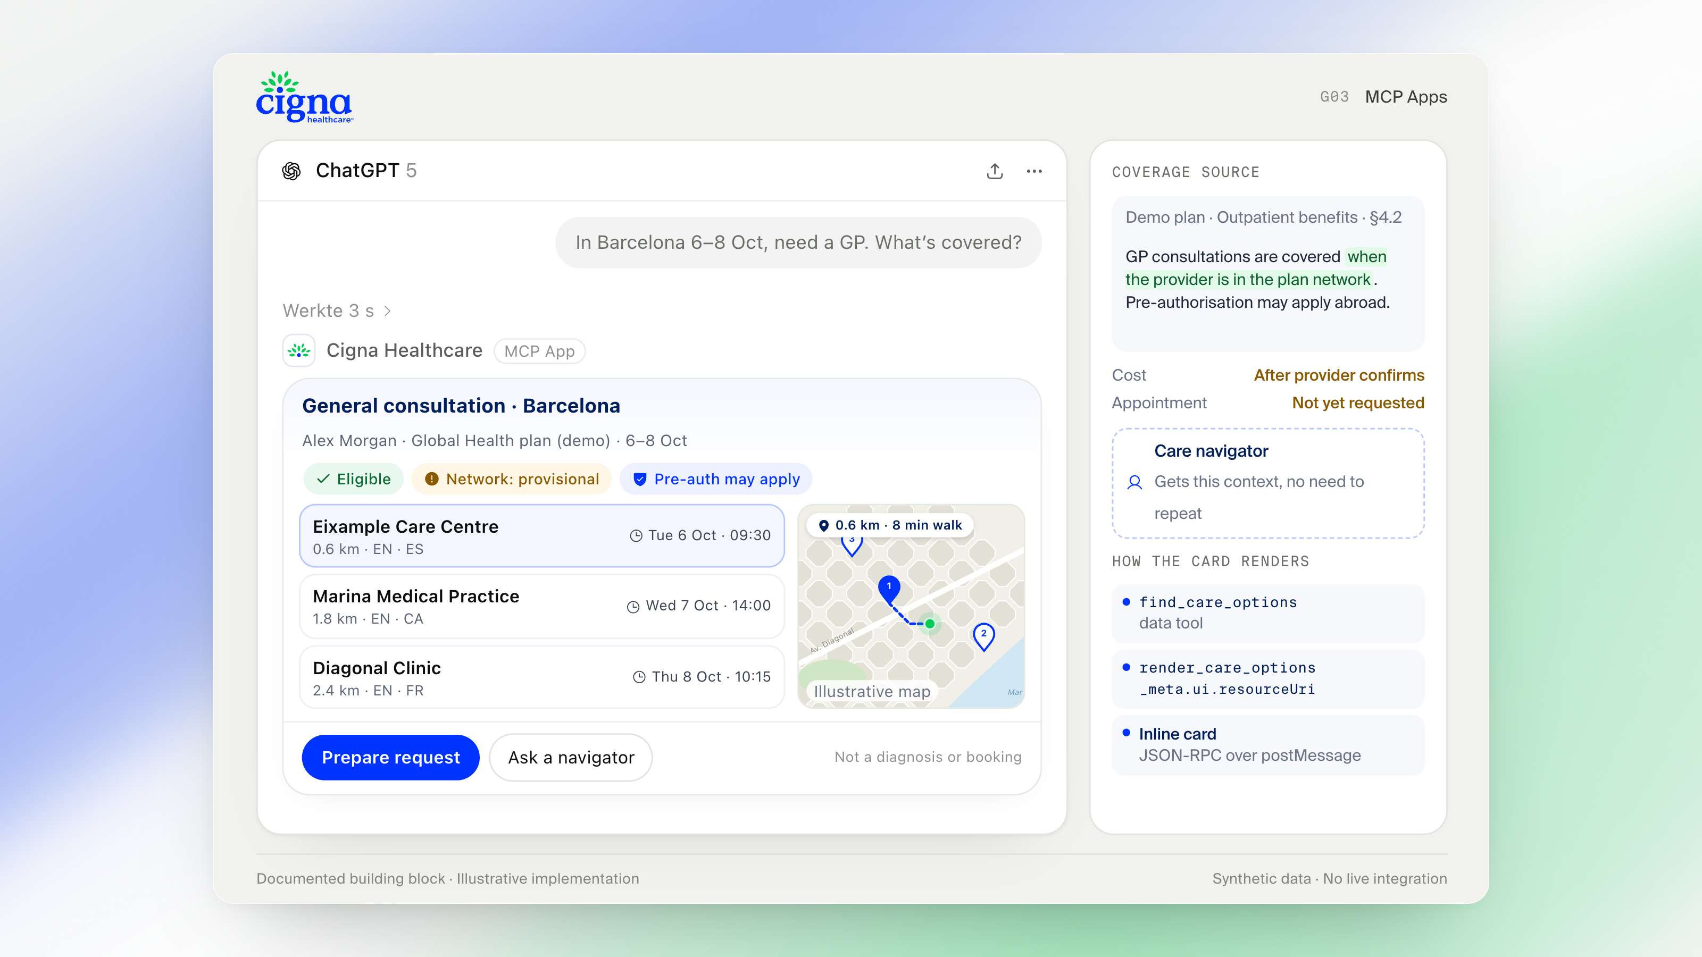Click the care navigator person icon
Viewport: 1702px width, 957px height.
coord(1134,482)
